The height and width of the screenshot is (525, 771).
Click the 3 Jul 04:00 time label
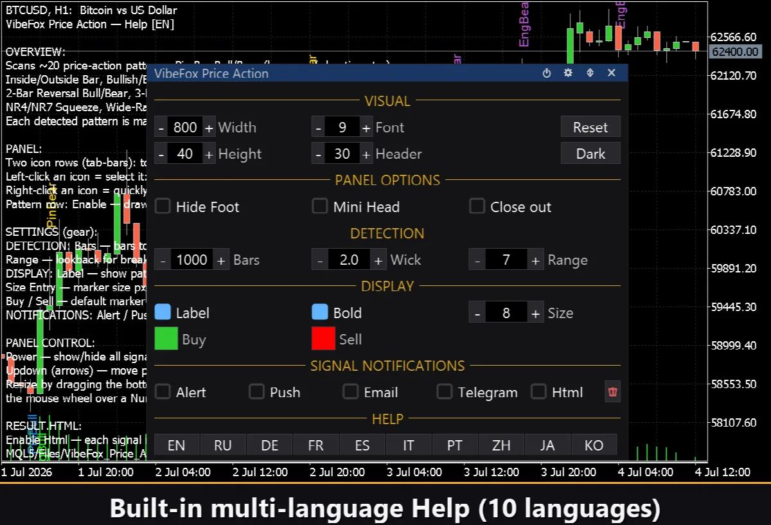414,472
